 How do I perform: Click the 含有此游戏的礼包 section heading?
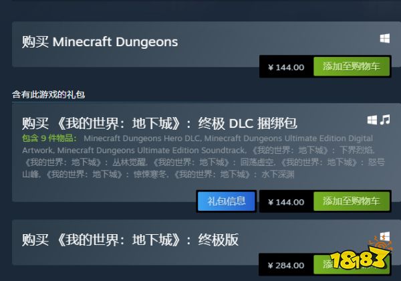tap(49, 94)
